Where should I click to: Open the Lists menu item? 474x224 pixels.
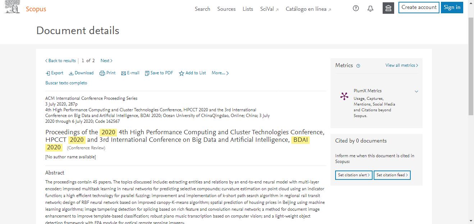(247, 9)
